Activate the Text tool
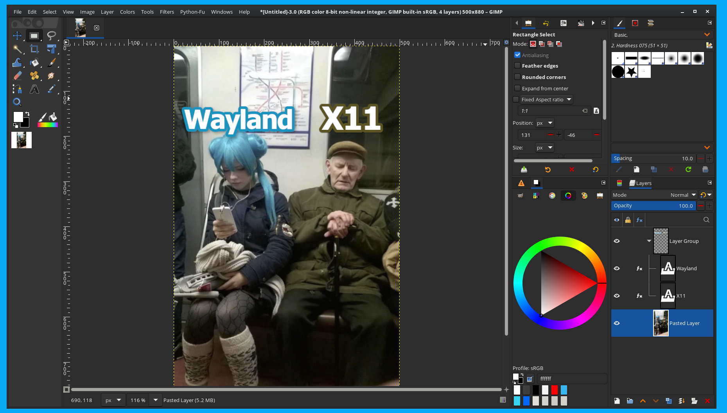The width and height of the screenshot is (727, 413). pos(34,89)
